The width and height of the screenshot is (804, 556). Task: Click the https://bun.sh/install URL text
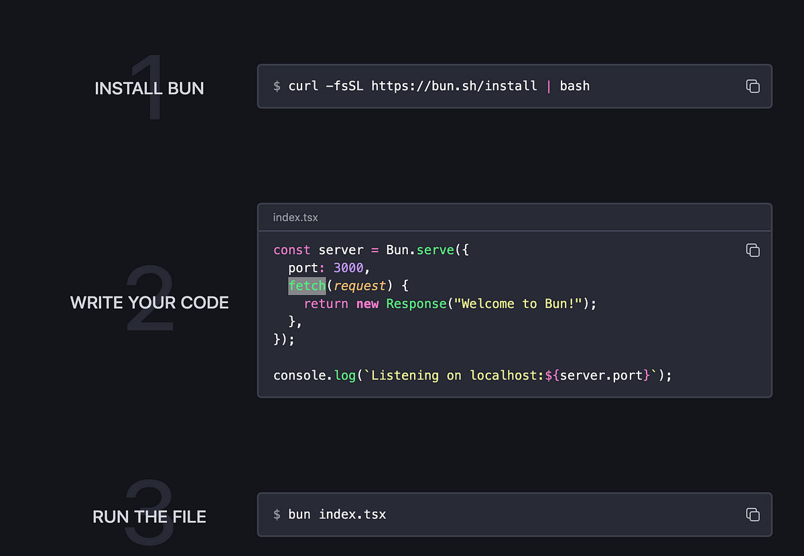pos(454,86)
